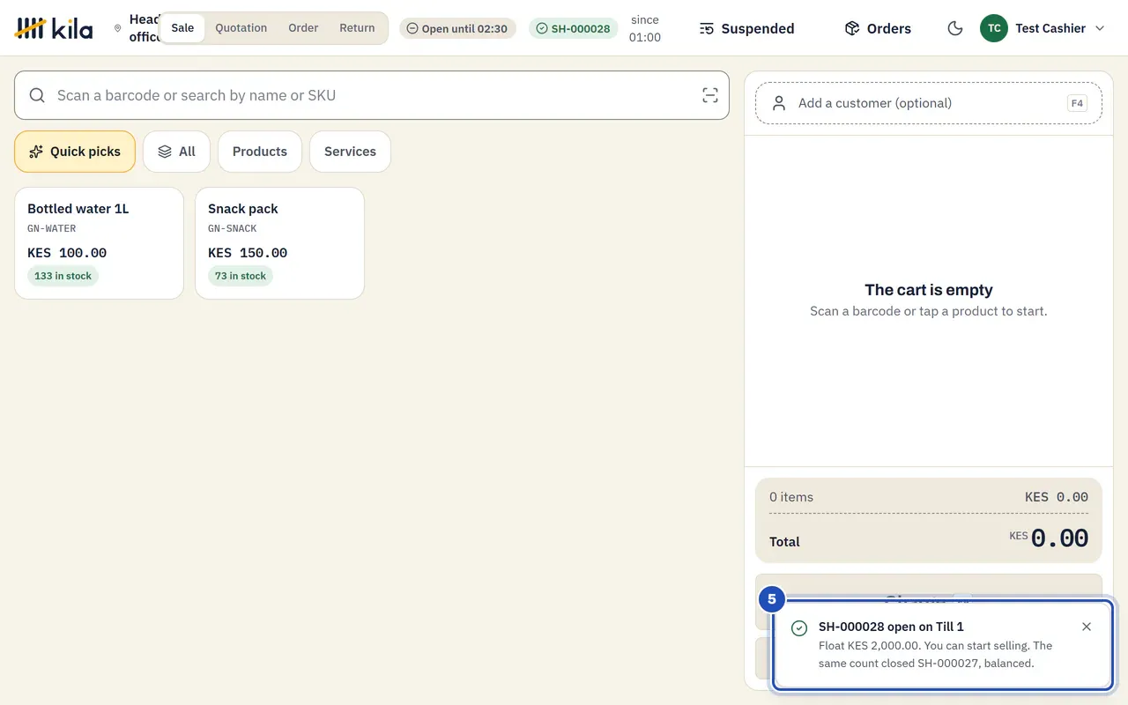Click the KES 100.00 price
Screen dimensions: 1128x705
(67, 253)
